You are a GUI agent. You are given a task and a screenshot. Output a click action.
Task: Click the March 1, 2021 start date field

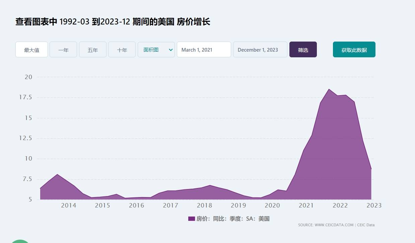point(204,50)
